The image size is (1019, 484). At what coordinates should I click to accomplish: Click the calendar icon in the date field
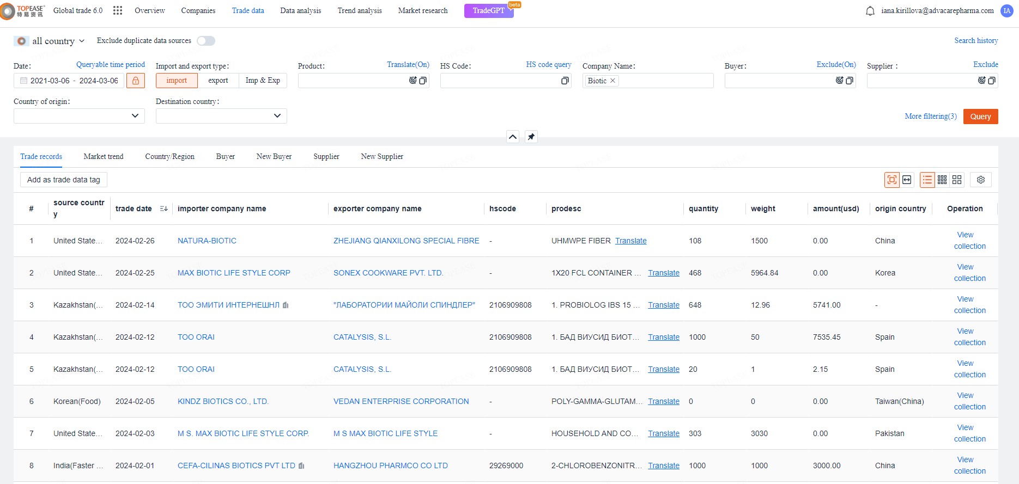[23, 81]
